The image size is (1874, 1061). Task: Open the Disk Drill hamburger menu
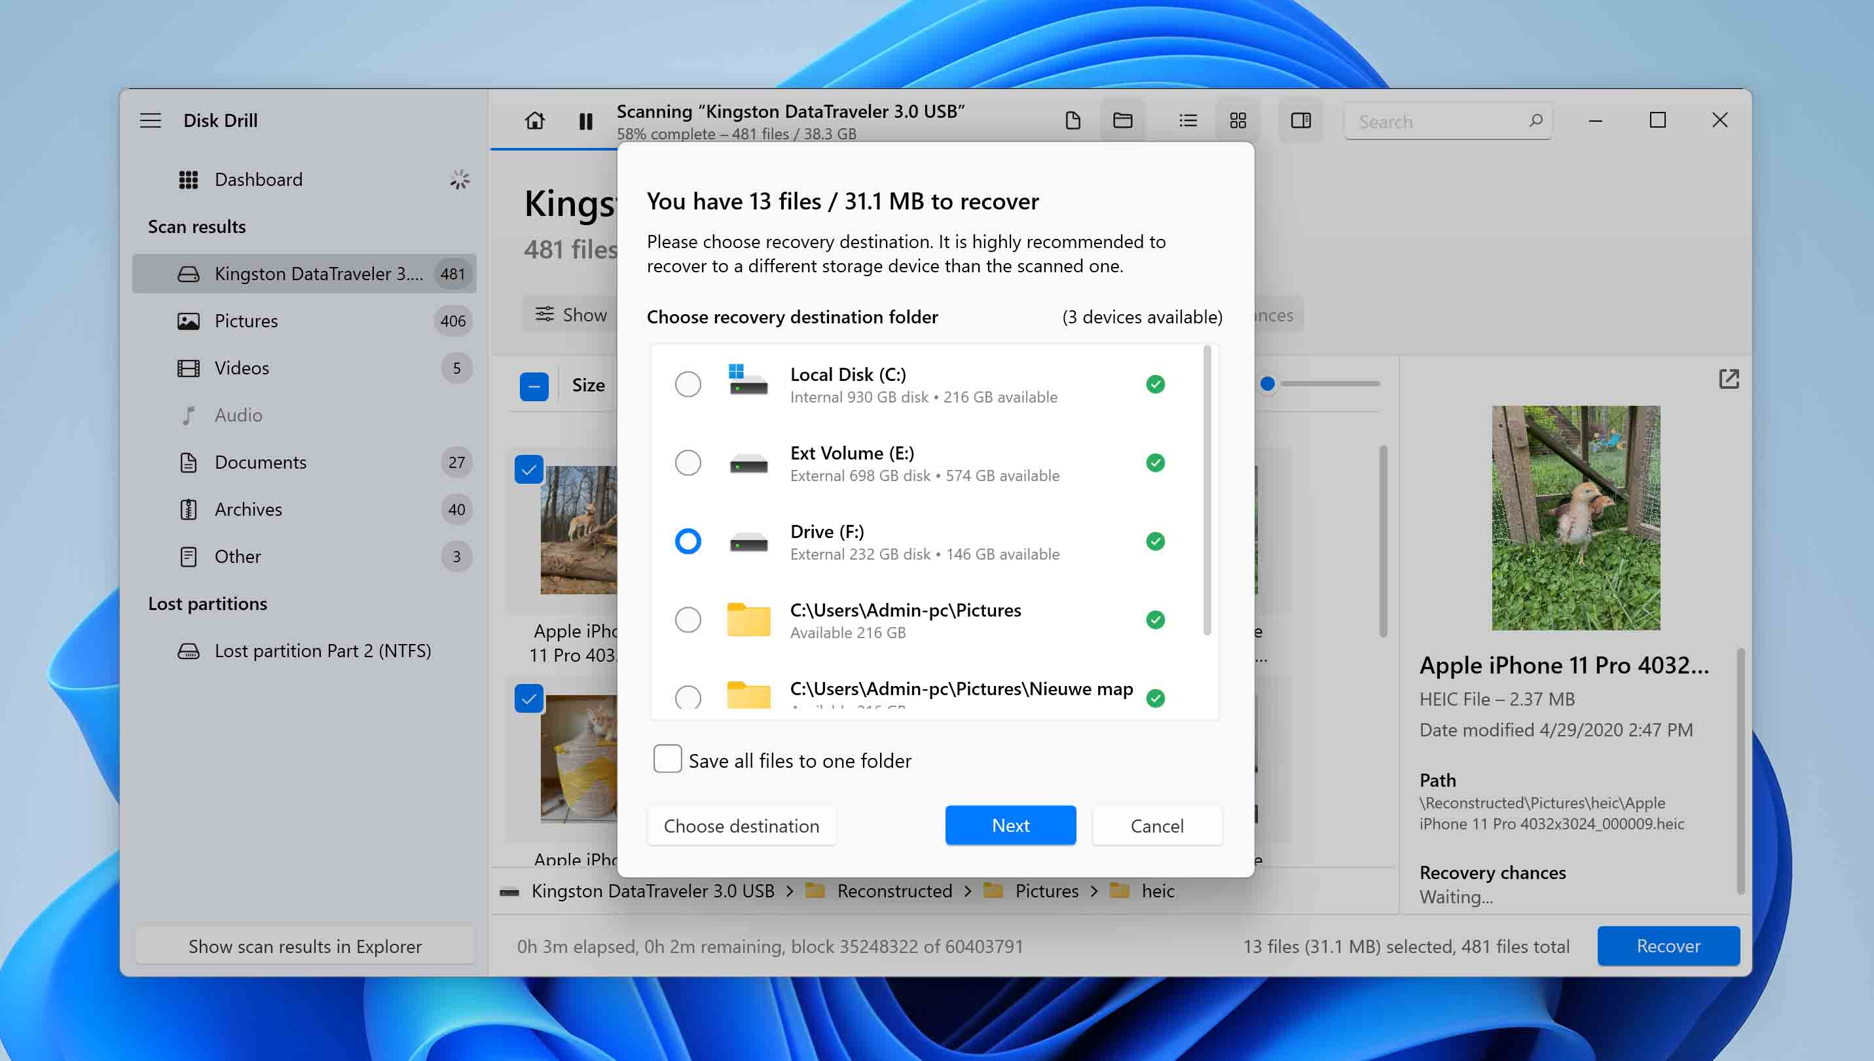(150, 120)
